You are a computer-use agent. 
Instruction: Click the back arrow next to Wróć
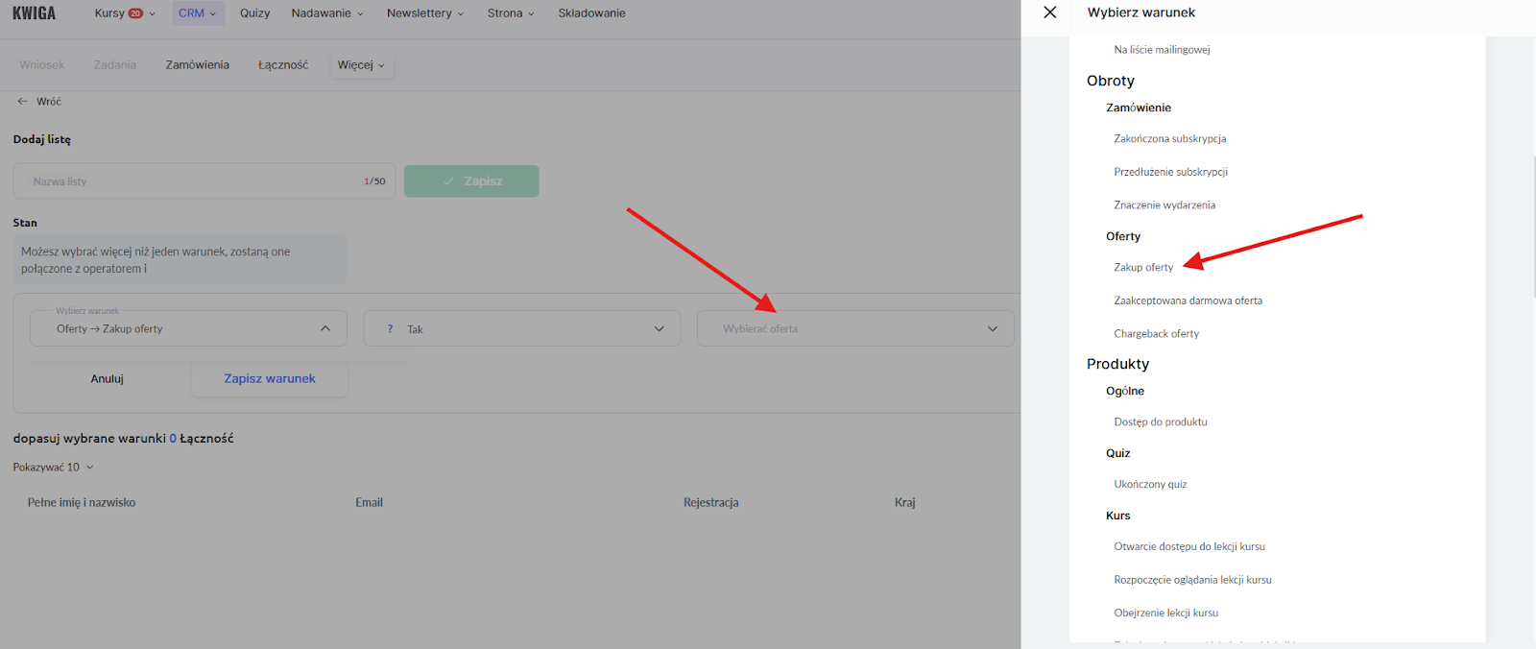22,101
